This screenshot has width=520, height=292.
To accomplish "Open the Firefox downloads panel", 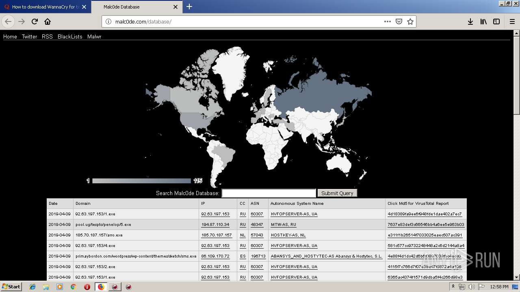I will 470,21.
